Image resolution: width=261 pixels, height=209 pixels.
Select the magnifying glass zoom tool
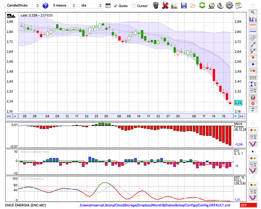[x=253, y=12]
